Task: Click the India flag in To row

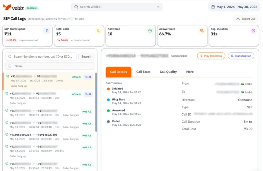Action: pos(242,92)
